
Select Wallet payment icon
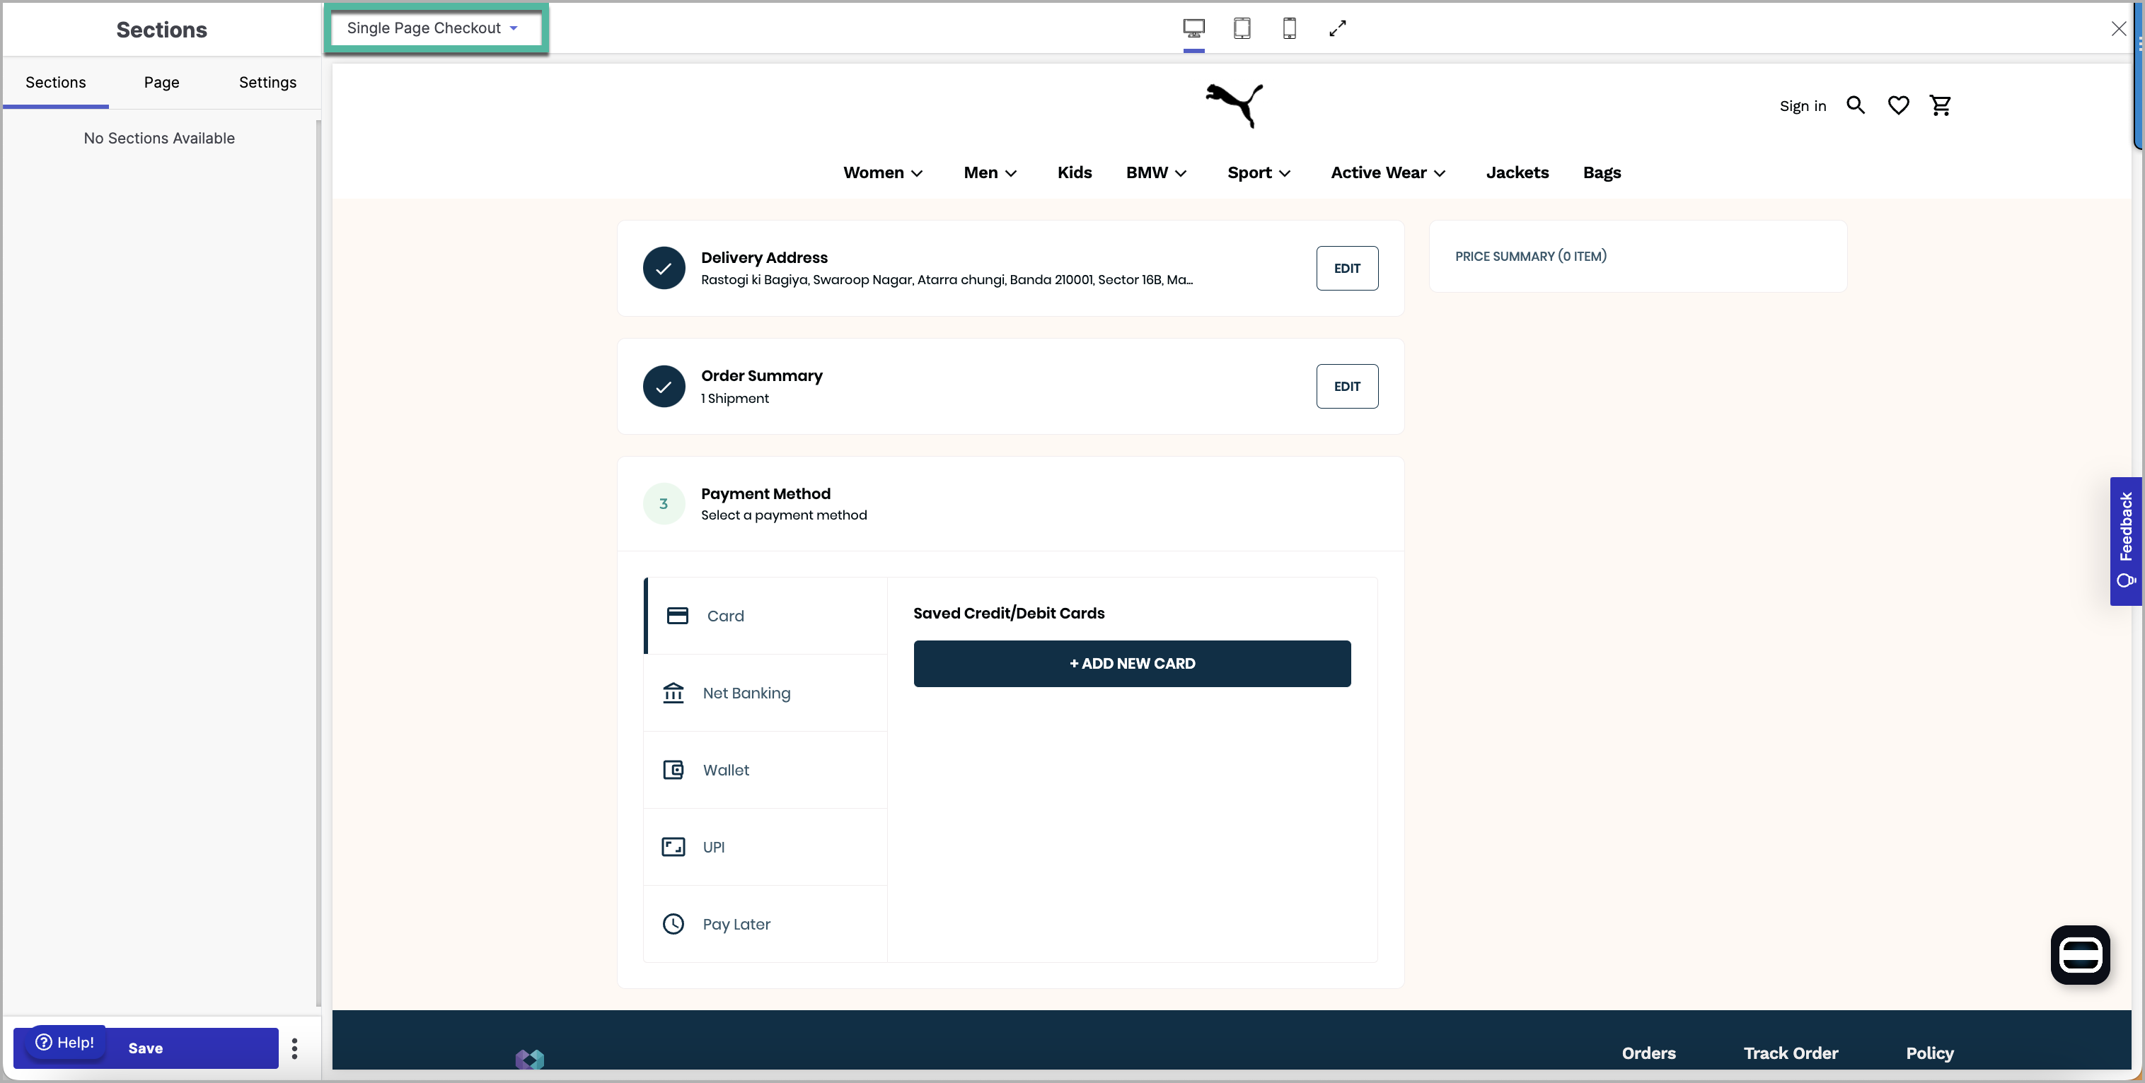click(673, 769)
